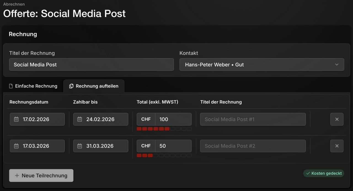Switch to the Einfache Rechnung tab

[33, 86]
